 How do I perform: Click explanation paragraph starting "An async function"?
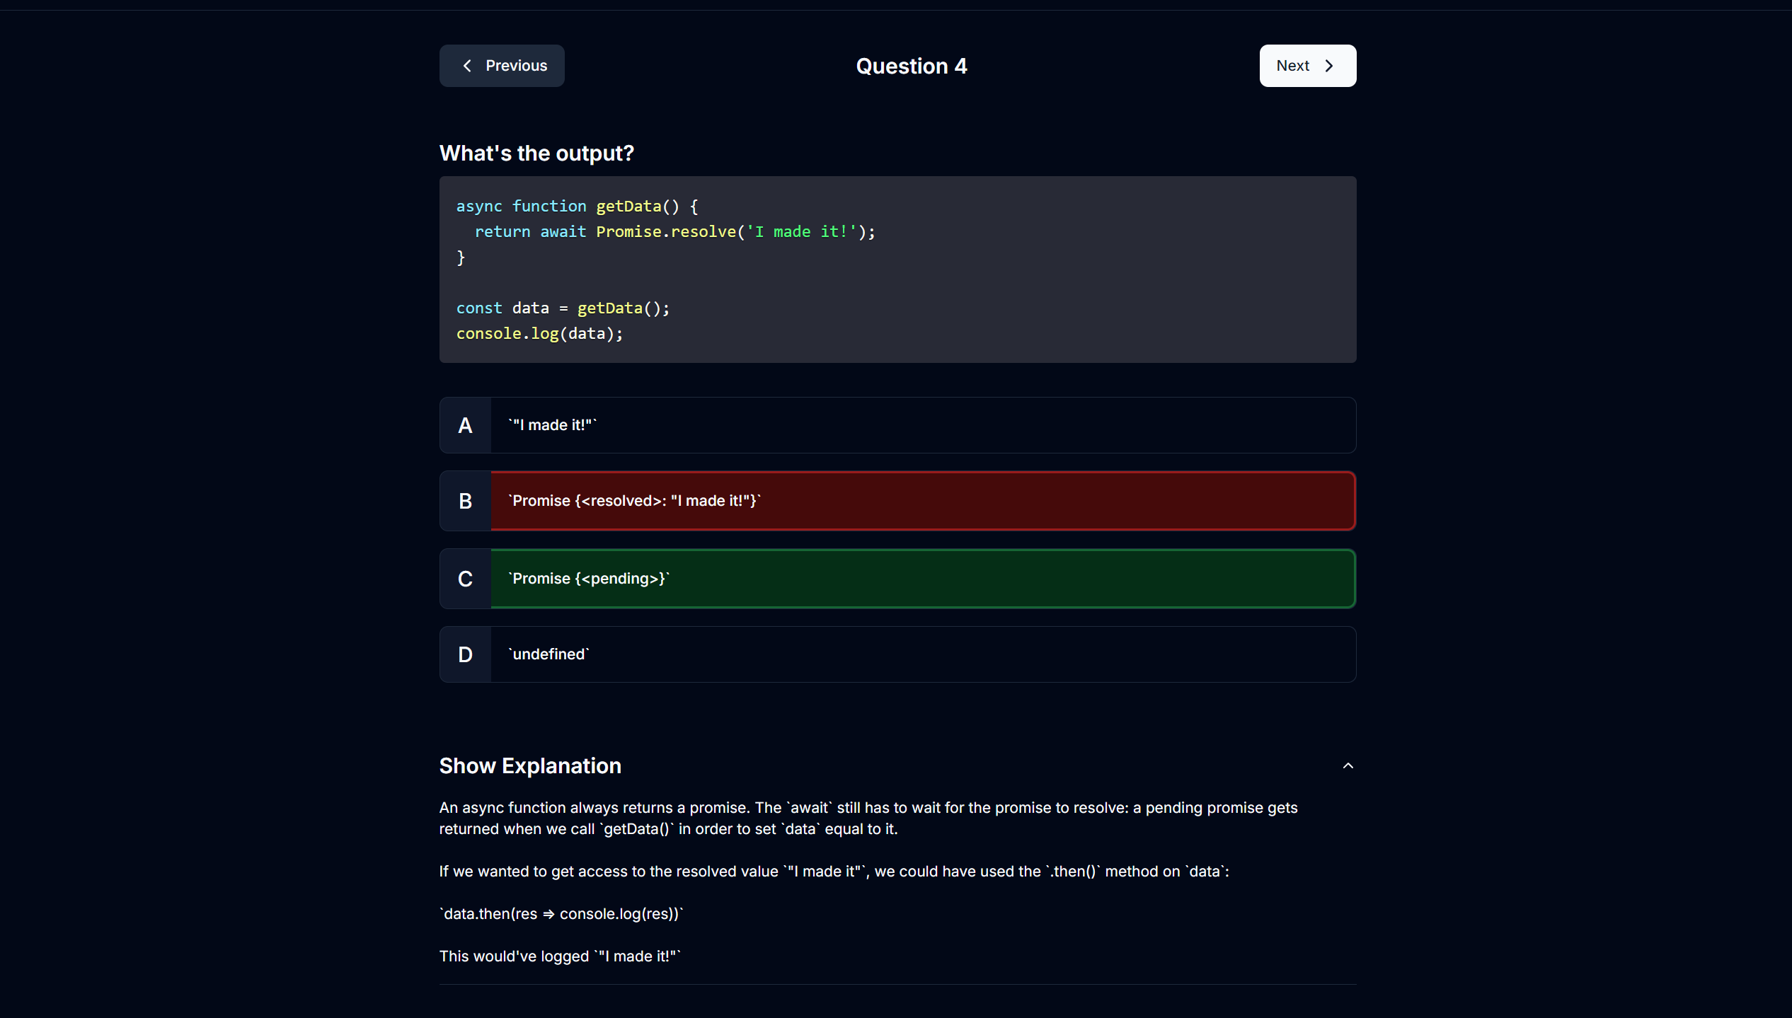pos(868,819)
